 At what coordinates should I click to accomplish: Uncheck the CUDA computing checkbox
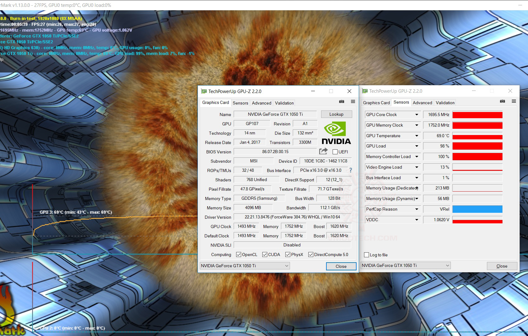click(264, 254)
